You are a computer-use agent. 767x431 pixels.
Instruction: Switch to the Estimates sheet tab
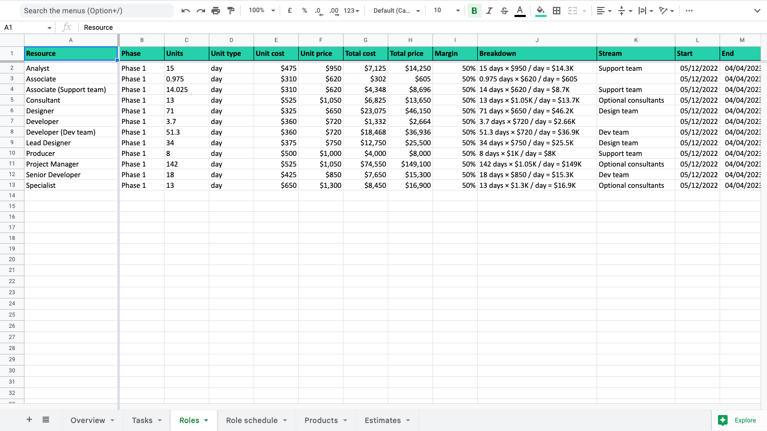[387, 420]
